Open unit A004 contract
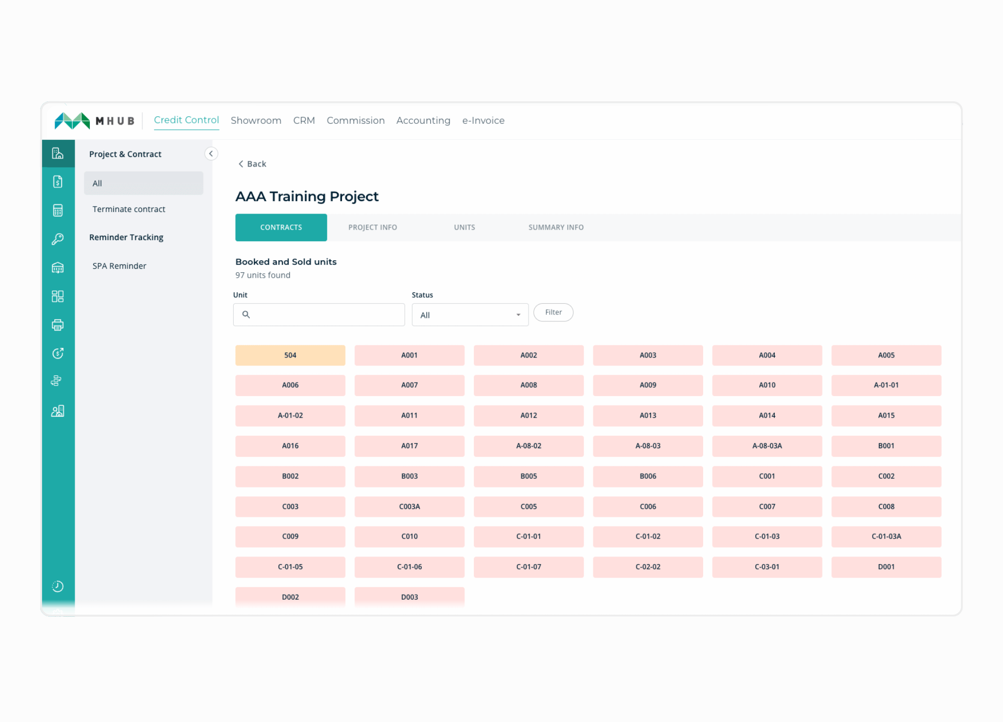Screen dimensions: 1003x722 (767, 355)
